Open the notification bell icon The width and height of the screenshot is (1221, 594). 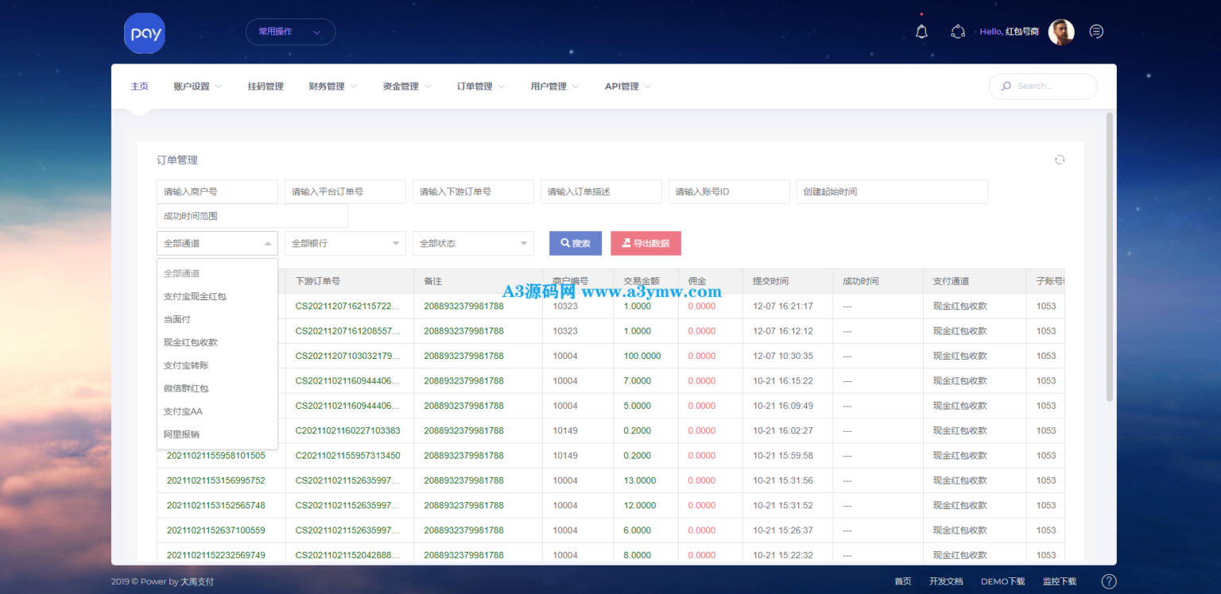pos(921,32)
